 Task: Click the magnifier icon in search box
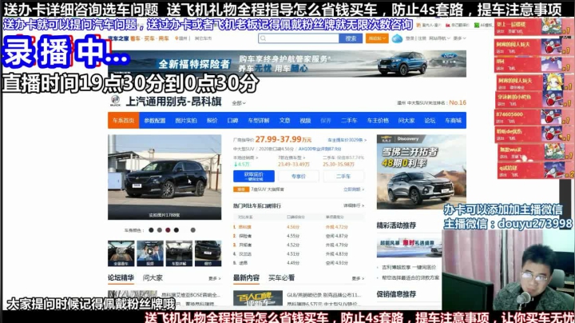point(264,38)
